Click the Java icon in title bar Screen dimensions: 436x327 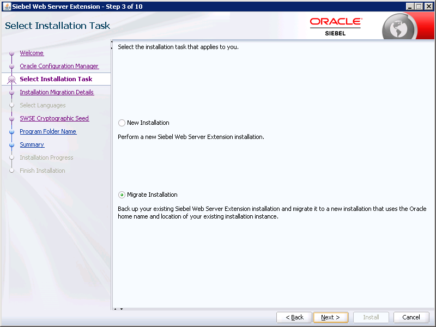tap(7, 6)
